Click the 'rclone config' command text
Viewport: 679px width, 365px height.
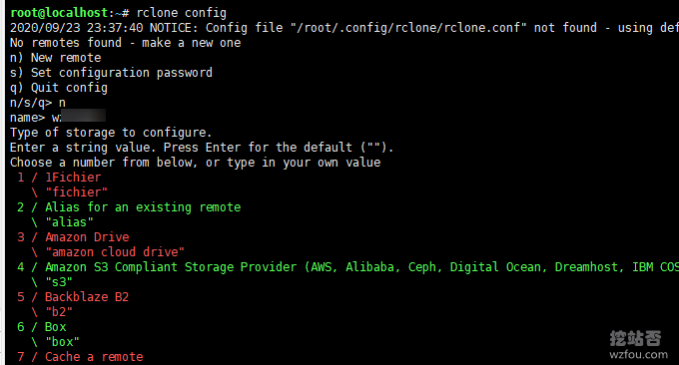click(x=181, y=13)
